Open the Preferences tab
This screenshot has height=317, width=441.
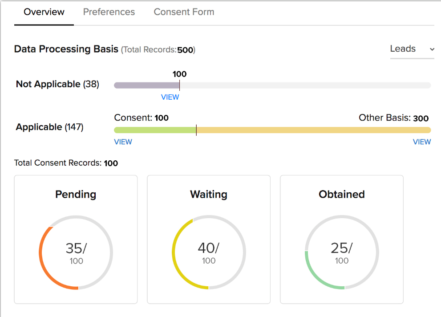(109, 12)
